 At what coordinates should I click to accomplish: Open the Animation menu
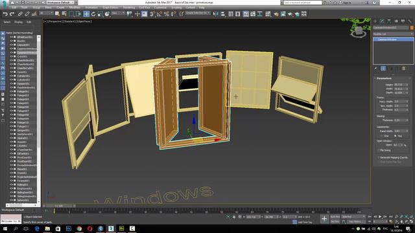[91, 8]
